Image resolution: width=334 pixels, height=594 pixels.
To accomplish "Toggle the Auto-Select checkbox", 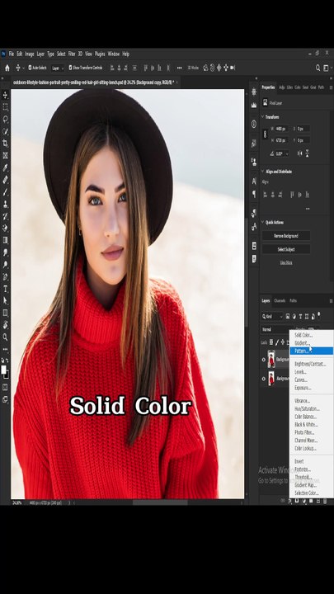I will coord(30,68).
